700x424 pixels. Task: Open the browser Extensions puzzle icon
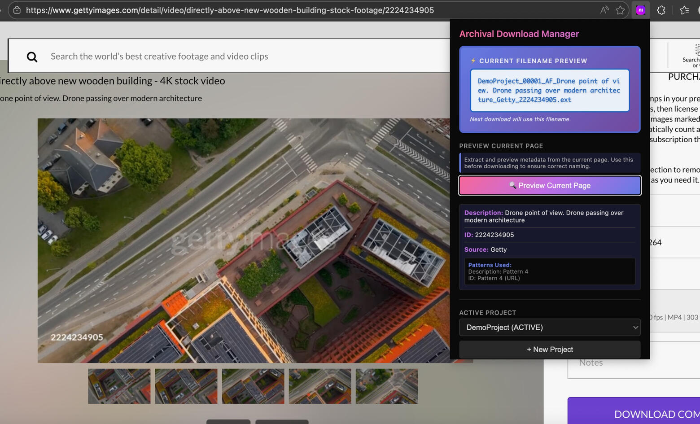tap(661, 10)
